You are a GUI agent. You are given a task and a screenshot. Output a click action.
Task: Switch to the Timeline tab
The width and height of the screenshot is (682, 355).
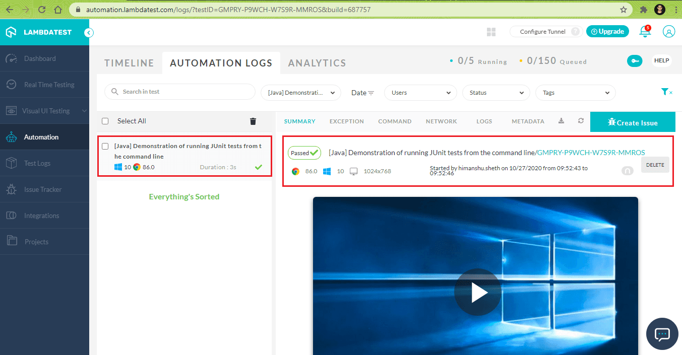click(129, 63)
